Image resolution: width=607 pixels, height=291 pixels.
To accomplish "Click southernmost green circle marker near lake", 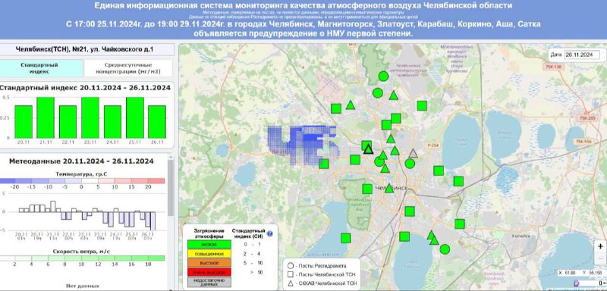I will (x=445, y=249).
